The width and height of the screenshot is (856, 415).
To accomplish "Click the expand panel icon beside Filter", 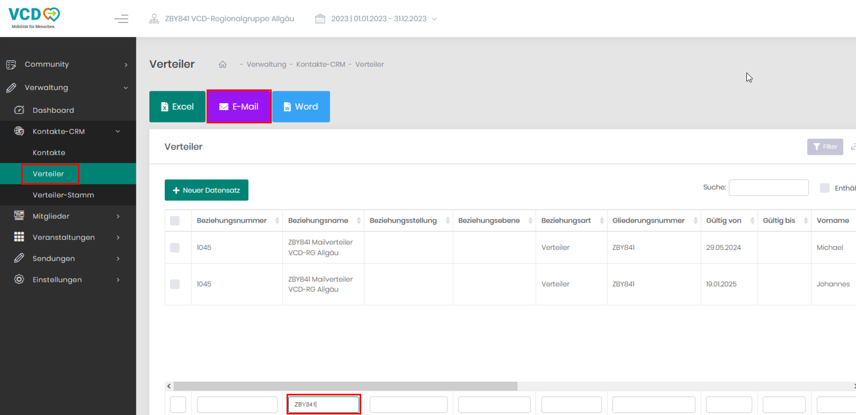I will pos(853,147).
